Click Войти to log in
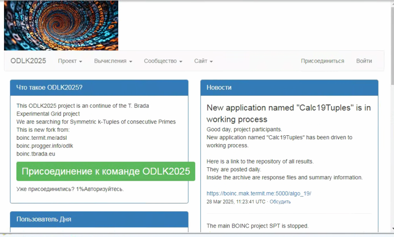This screenshot has width=394, height=237. [x=364, y=61]
